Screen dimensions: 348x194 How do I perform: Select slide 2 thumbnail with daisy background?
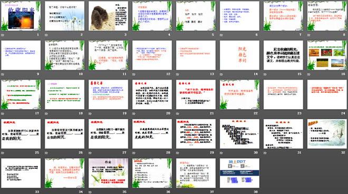(x=64, y=16)
